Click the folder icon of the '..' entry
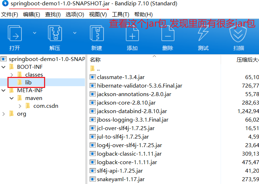Screen dimensions: 259x184 click(92, 68)
